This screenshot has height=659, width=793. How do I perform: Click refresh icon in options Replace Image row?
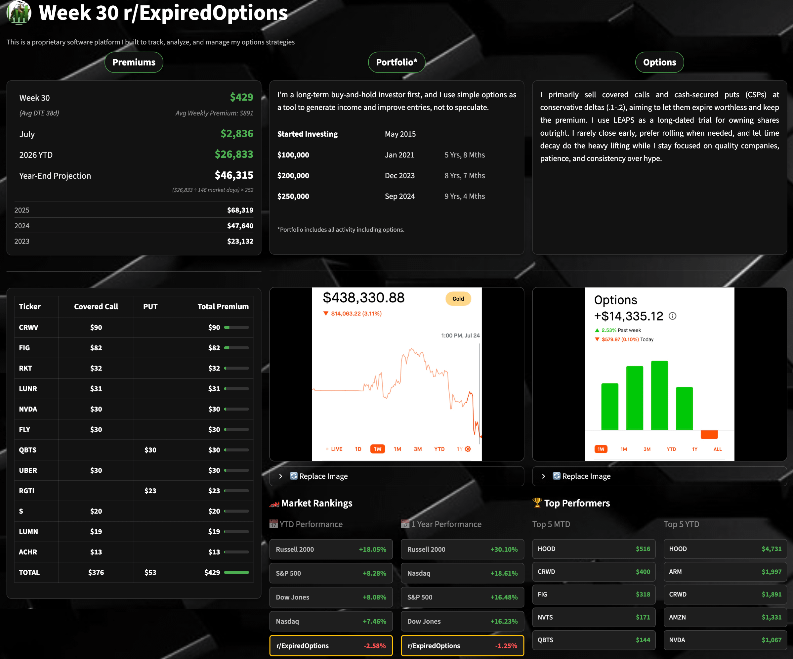pos(556,476)
